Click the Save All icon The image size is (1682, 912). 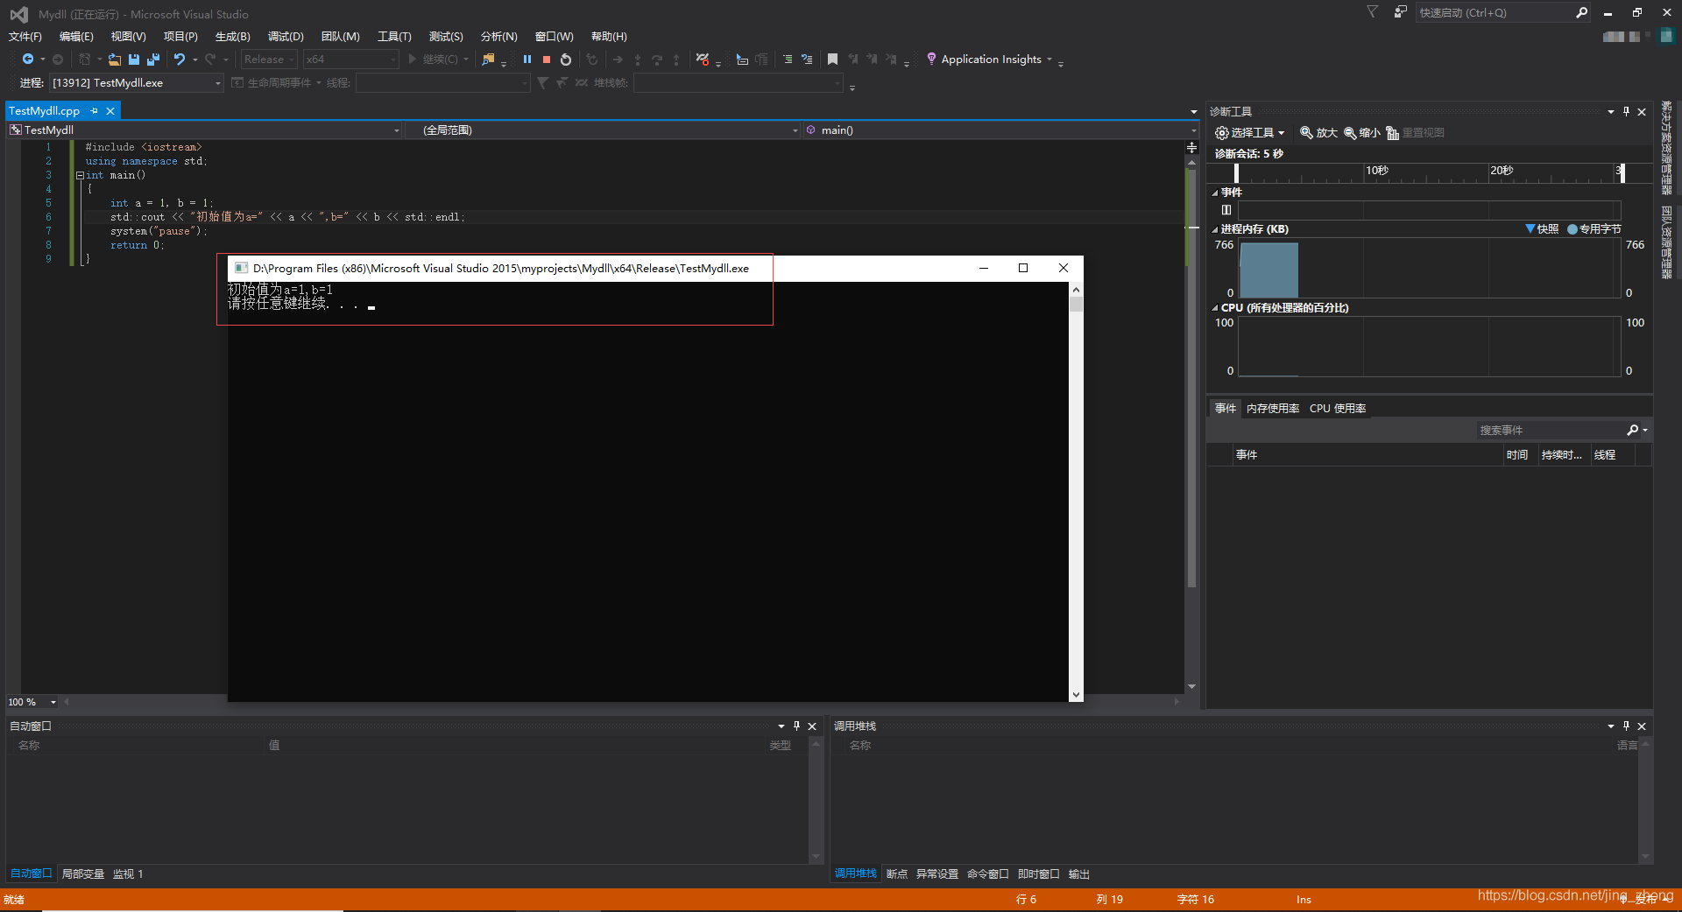tap(153, 60)
